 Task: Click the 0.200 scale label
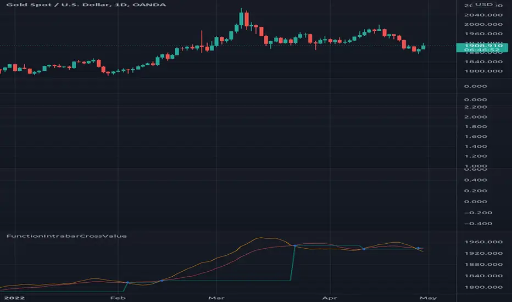click(475, 191)
